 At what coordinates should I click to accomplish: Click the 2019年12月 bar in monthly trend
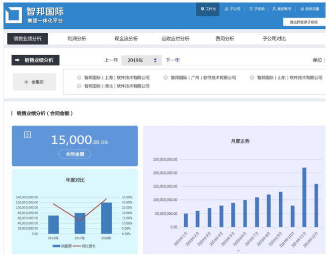316,205
